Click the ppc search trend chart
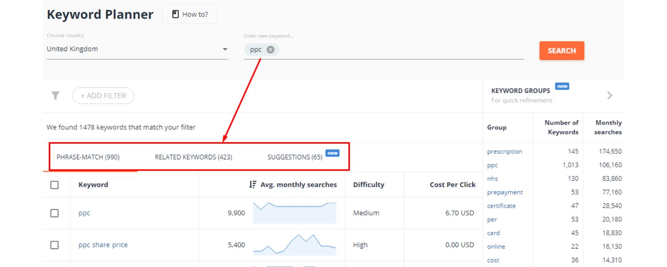Image resolution: width=667 pixels, height=267 pixels. (294, 213)
